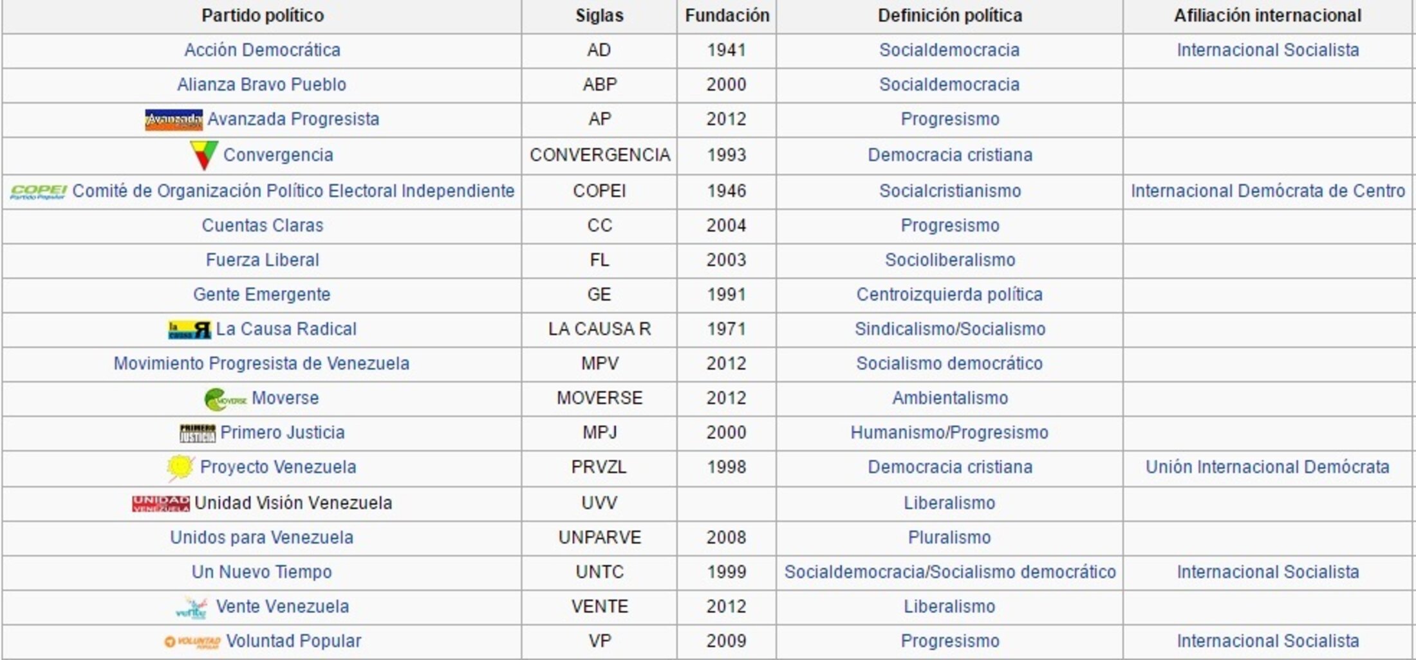Open the Acción Democrática party link
This screenshot has width=1416, height=660.
pos(262,50)
